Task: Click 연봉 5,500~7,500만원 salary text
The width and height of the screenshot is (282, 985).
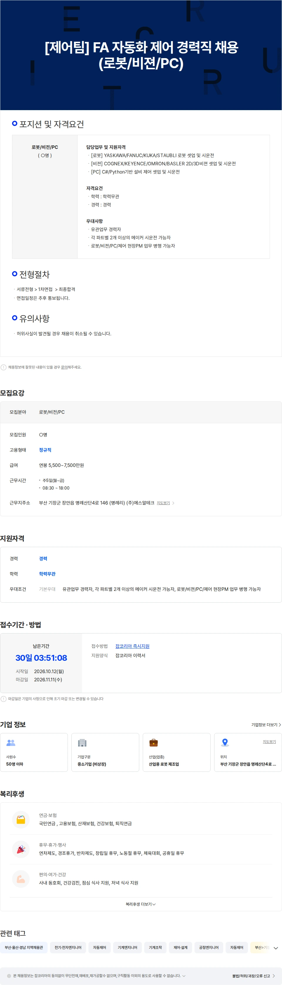Action: 61,465
